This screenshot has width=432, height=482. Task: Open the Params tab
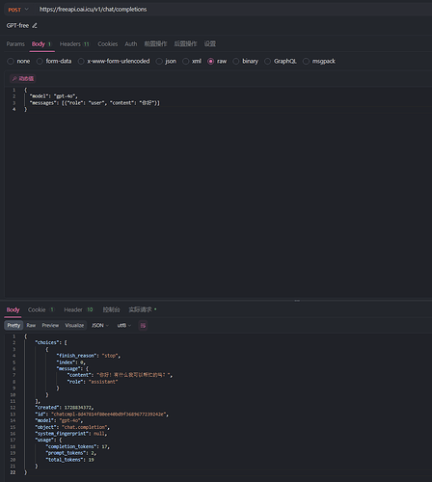tap(15, 44)
